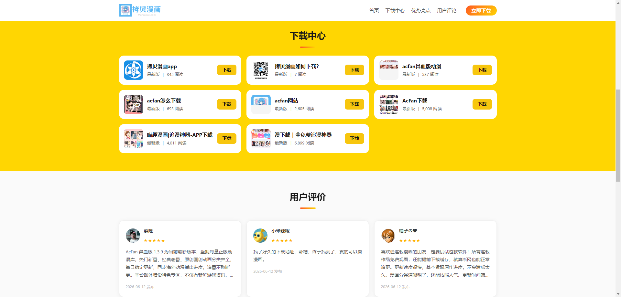
Task: Click 柚子の's avatar picture
Action: point(388,236)
